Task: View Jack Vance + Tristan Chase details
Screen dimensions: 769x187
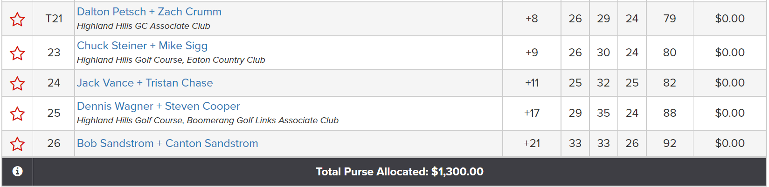Action: pos(145,83)
